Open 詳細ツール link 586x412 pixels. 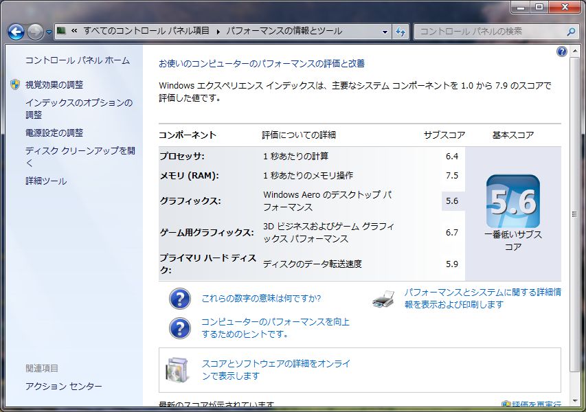pyautogui.click(x=46, y=181)
